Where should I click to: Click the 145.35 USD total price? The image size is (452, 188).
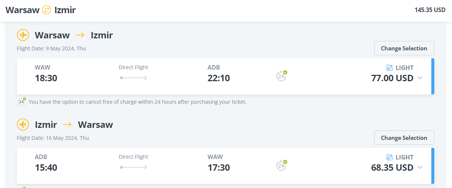pyautogui.click(x=430, y=10)
